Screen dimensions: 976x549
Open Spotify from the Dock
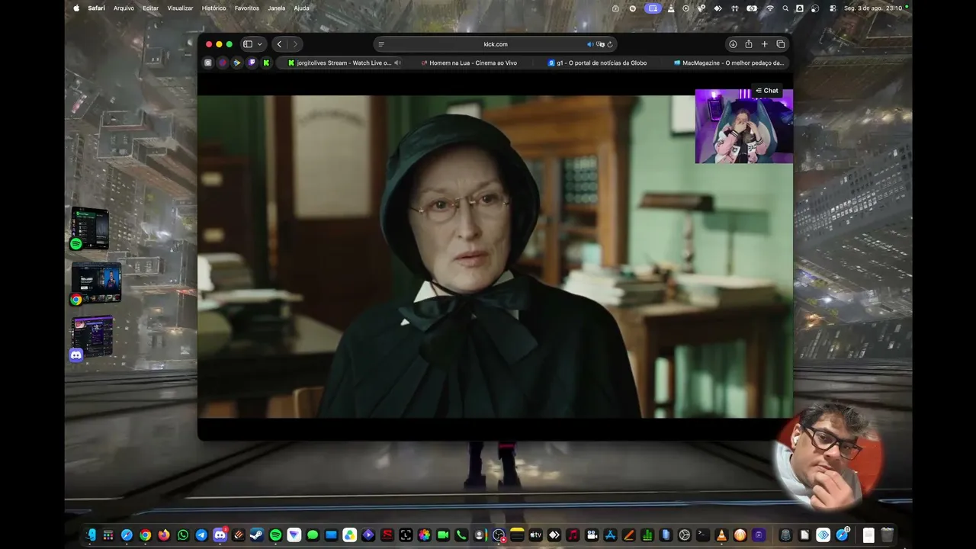[275, 535]
